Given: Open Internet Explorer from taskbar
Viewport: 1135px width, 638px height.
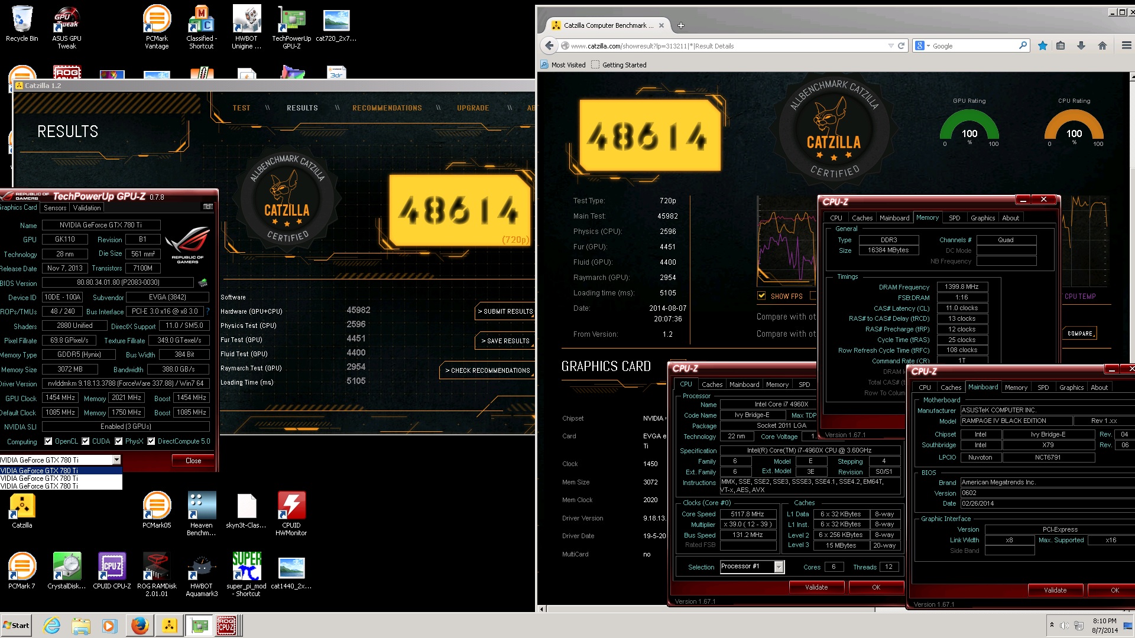Looking at the screenshot, I should point(52,625).
